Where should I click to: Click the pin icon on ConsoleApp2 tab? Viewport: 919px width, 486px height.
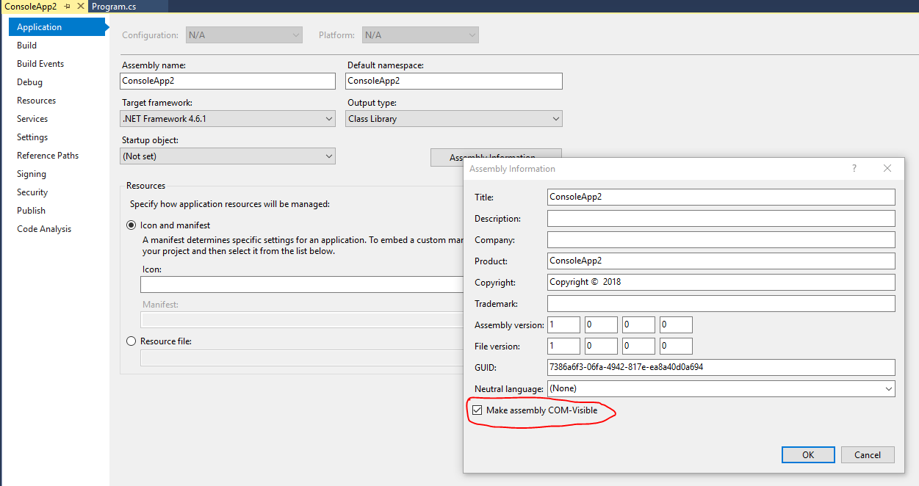(x=67, y=7)
